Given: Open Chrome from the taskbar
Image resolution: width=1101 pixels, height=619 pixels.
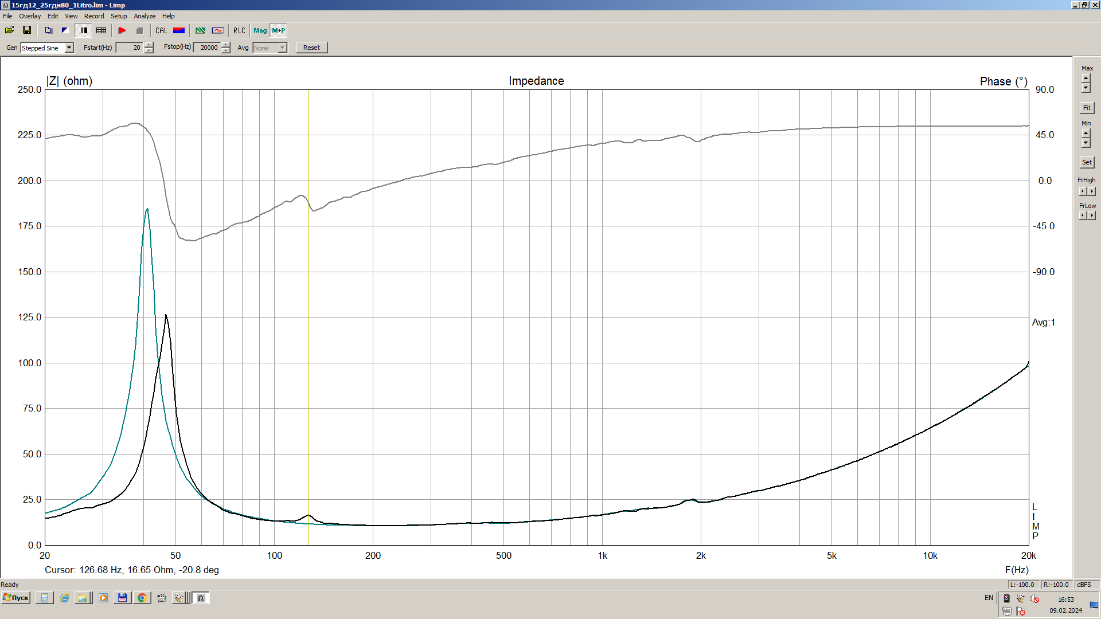Looking at the screenshot, I should click(x=142, y=598).
